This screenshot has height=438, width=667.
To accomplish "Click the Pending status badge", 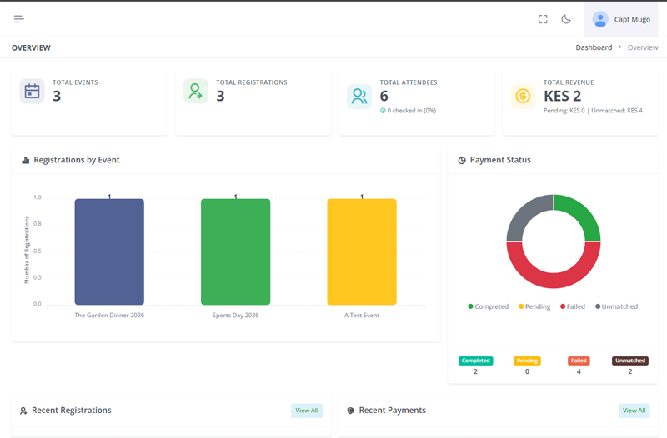I will pos(527,361).
